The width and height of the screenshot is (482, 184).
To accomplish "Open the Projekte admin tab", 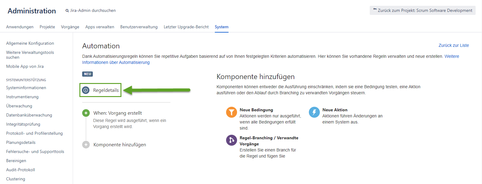I will (47, 27).
